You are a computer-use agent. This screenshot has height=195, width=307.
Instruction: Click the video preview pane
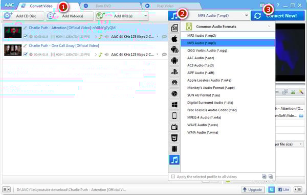(x=290, y=53)
